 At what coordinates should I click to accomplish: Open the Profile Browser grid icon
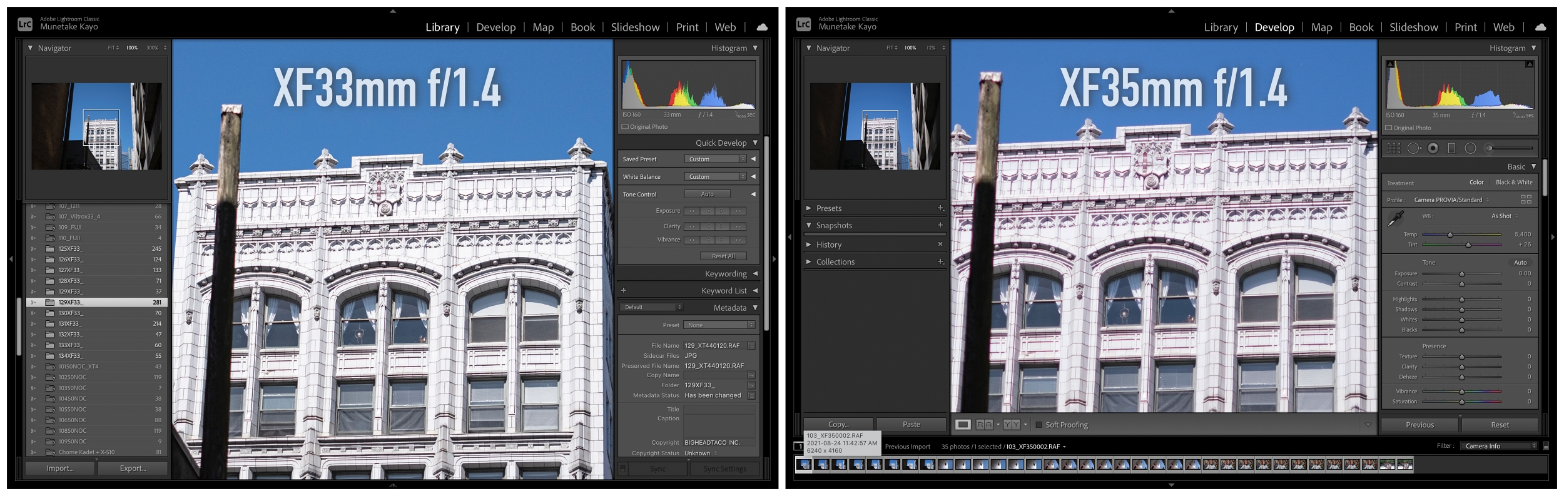(1526, 200)
